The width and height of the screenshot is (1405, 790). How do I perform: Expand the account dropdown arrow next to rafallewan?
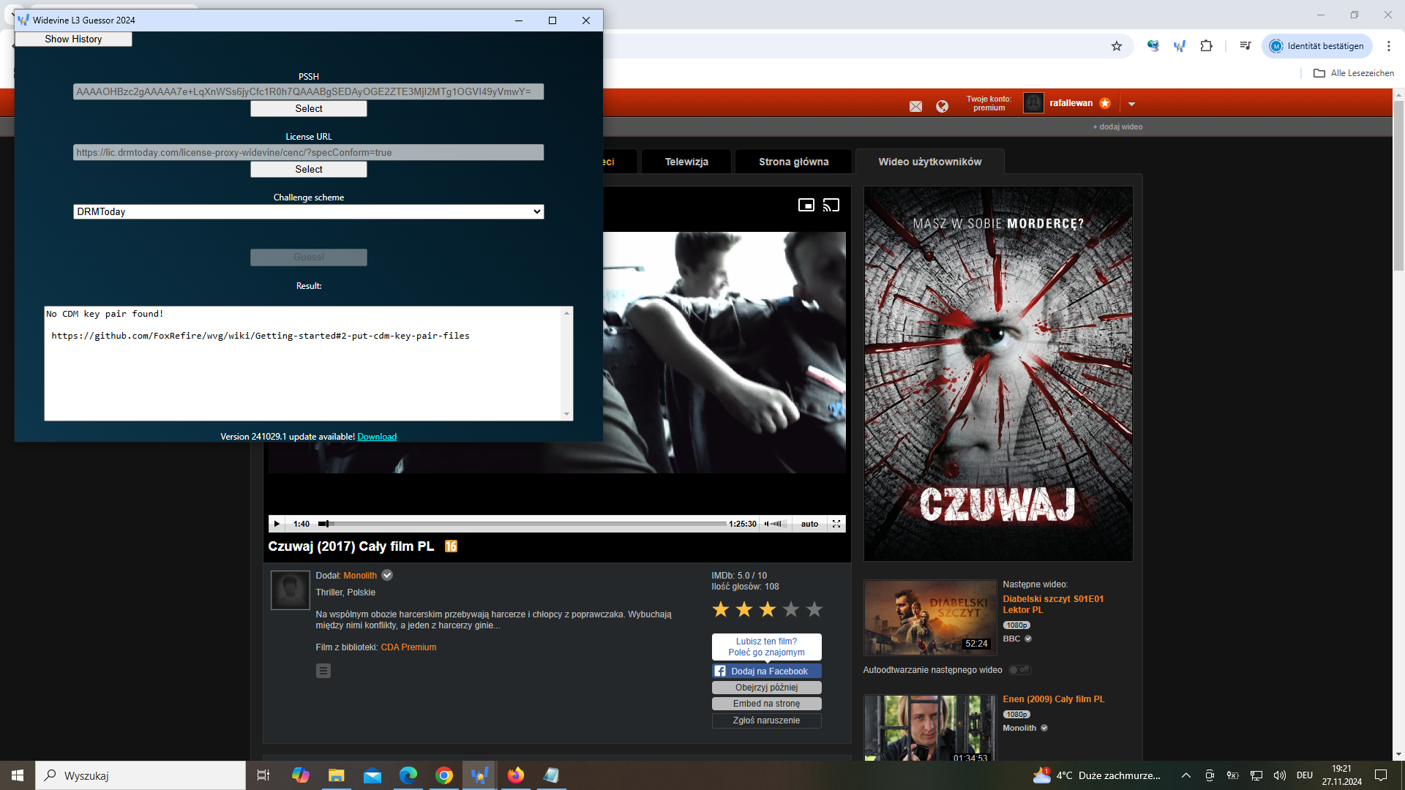[x=1131, y=104]
